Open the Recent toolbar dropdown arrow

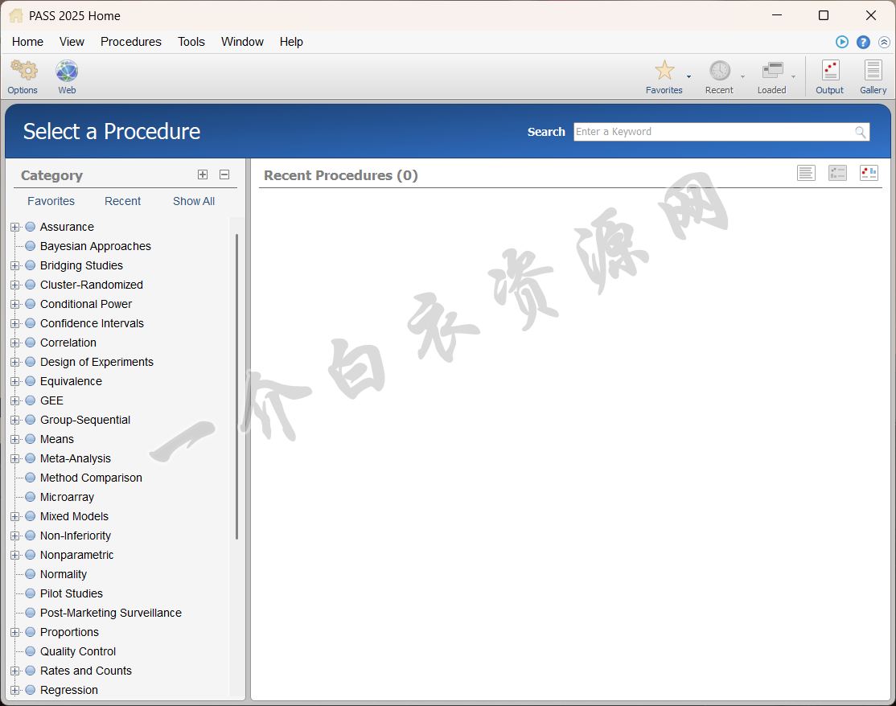(742, 77)
